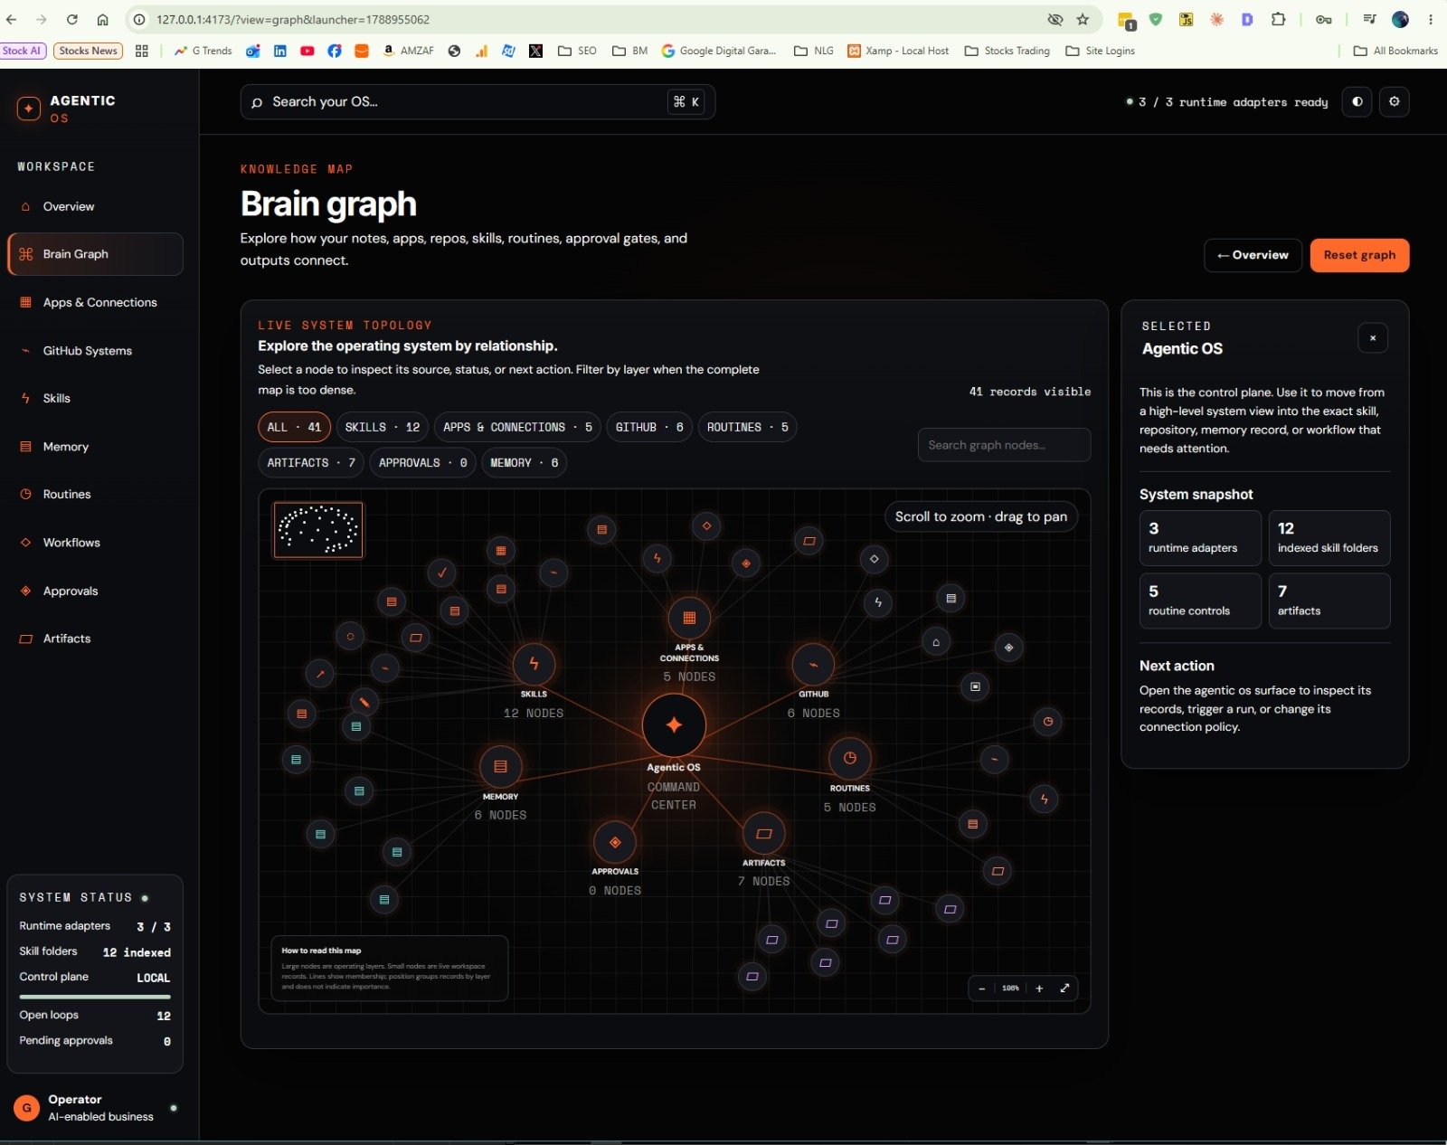Open the SEO bookmark folder
This screenshot has width=1447, height=1145.
click(x=577, y=51)
